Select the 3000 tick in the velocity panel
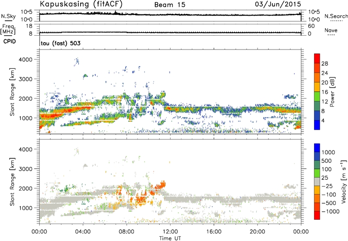This screenshot has width=348, height=241. 26,169
